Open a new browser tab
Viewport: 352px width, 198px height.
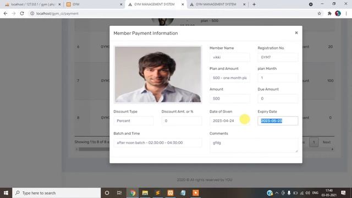coord(254,4)
